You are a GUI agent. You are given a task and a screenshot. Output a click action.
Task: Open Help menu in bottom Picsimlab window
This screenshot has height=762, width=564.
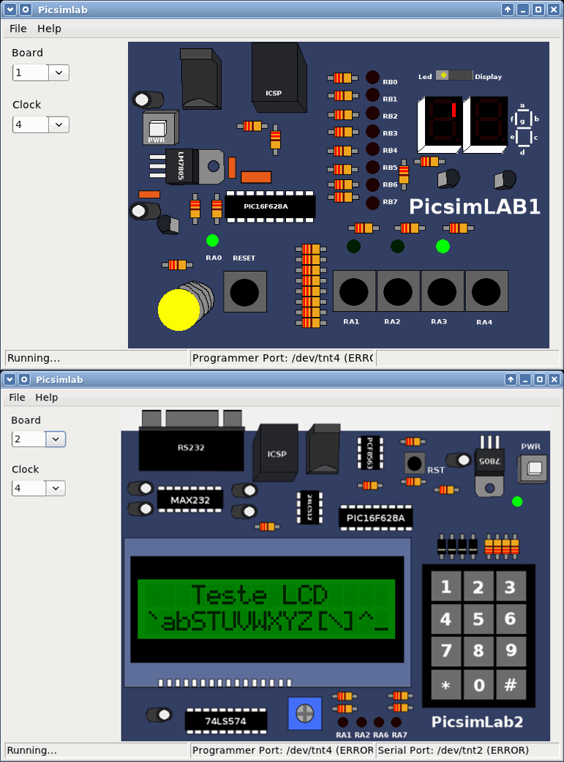(x=47, y=397)
